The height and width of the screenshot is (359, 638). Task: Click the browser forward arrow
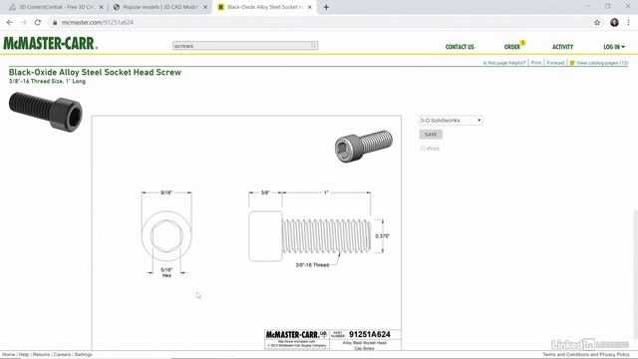point(24,22)
